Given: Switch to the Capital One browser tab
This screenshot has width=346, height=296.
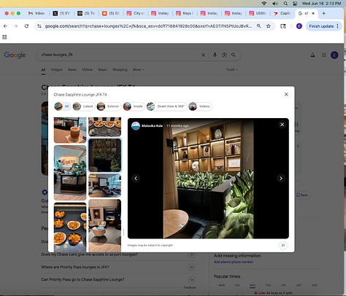Looking at the screenshot, I should coord(282,13).
